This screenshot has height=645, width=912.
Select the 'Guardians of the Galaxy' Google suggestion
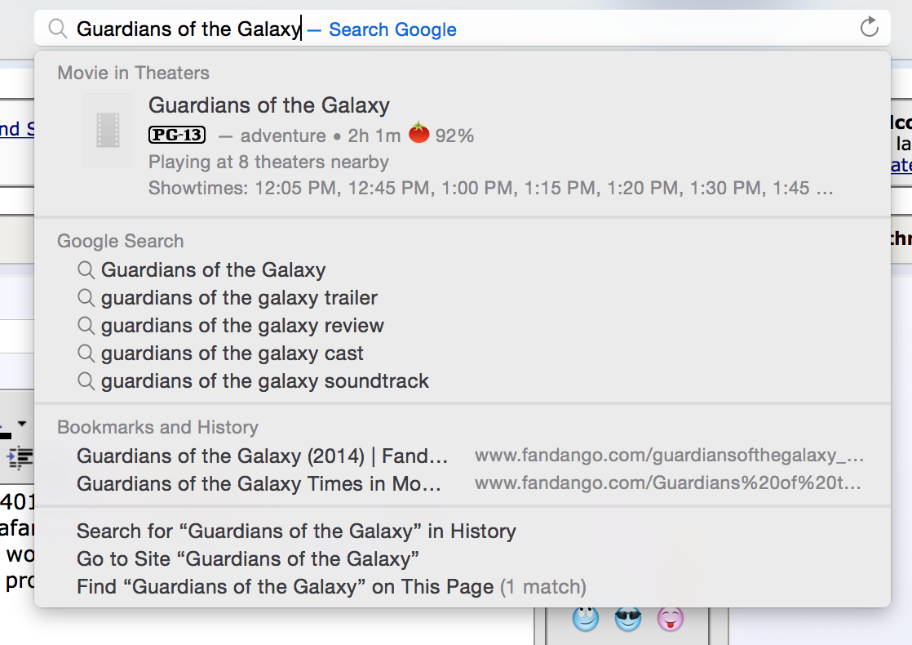[213, 270]
